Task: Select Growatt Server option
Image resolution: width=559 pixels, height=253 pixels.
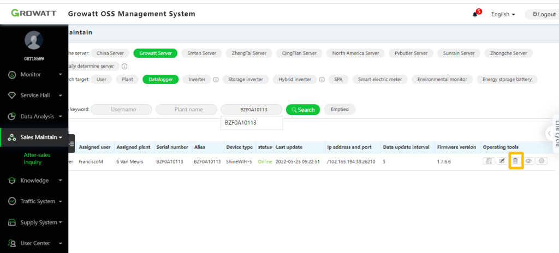Action: click(156, 53)
